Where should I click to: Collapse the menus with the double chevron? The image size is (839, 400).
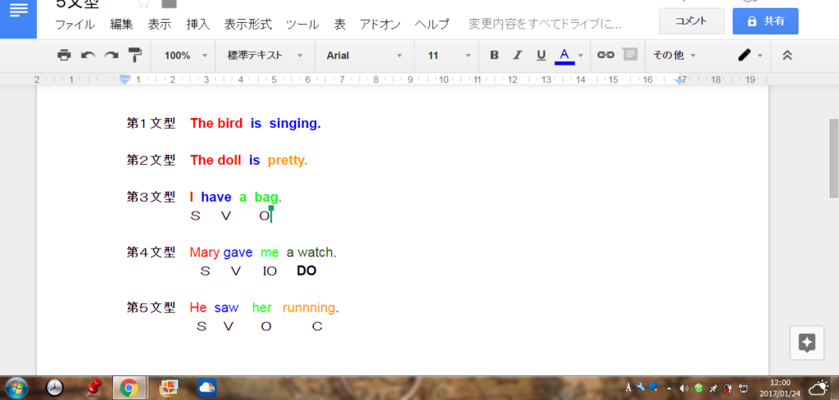click(787, 55)
